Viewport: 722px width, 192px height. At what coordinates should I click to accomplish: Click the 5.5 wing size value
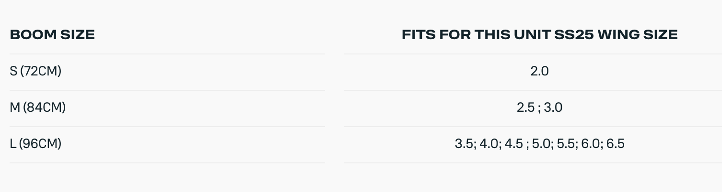point(566,144)
